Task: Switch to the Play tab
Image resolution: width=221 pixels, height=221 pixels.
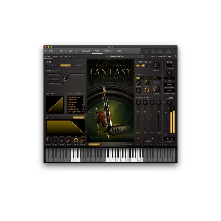Action: click(97, 51)
